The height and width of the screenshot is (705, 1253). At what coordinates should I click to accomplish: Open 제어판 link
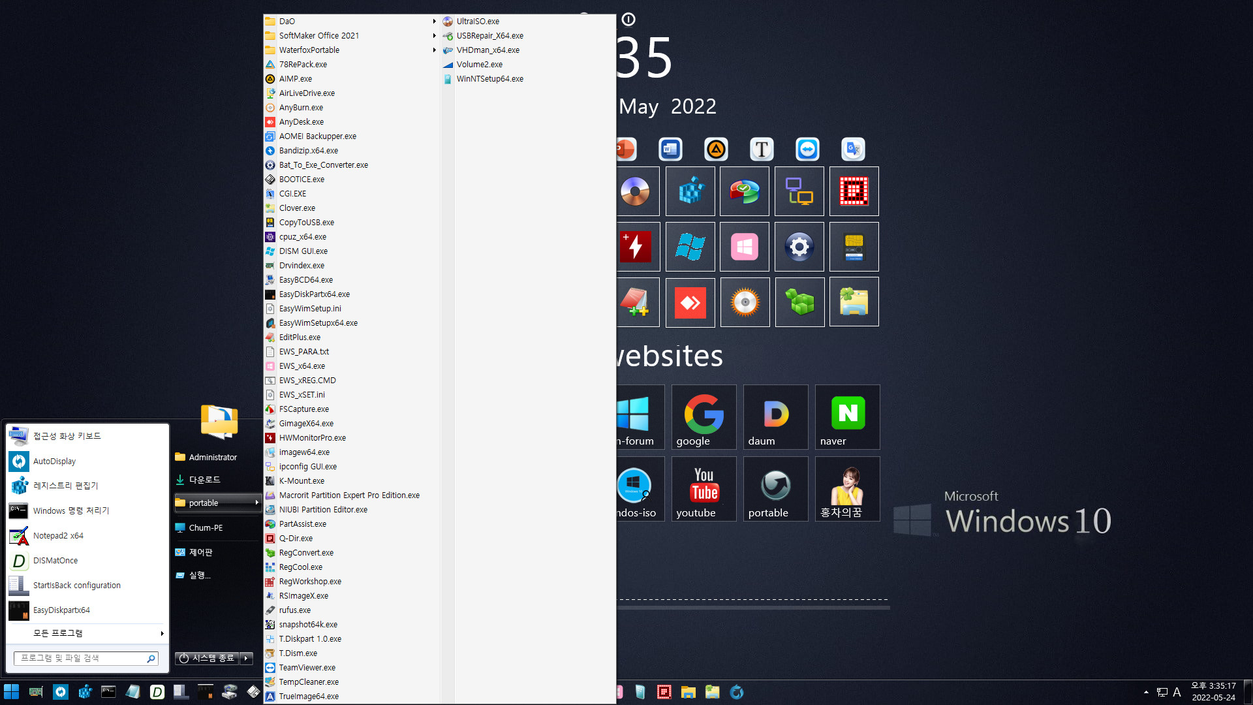pos(217,552)
